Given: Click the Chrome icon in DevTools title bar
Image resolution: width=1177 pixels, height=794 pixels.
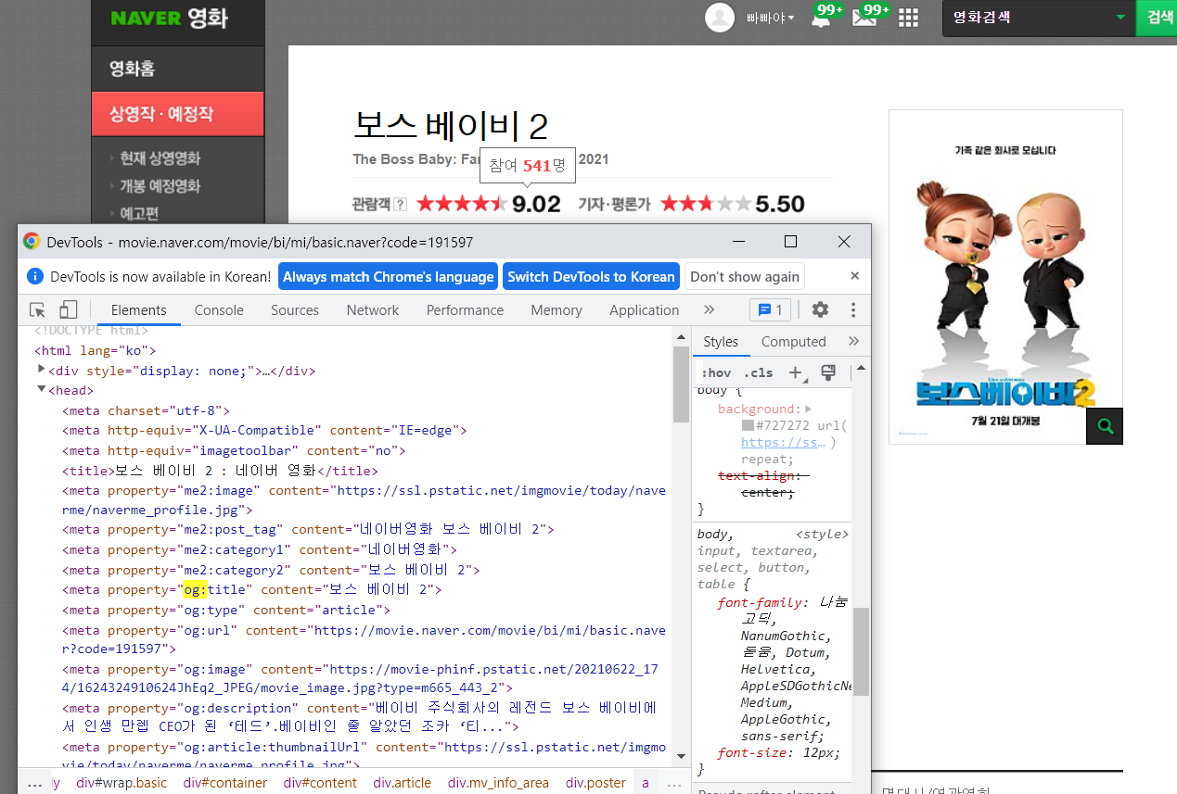Looking at the screenshot, I should pyautogui.click(x=32, y=242).
